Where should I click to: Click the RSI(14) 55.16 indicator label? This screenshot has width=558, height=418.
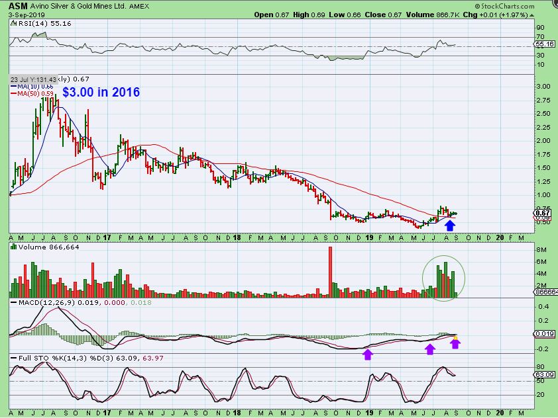tap(44, 23)
